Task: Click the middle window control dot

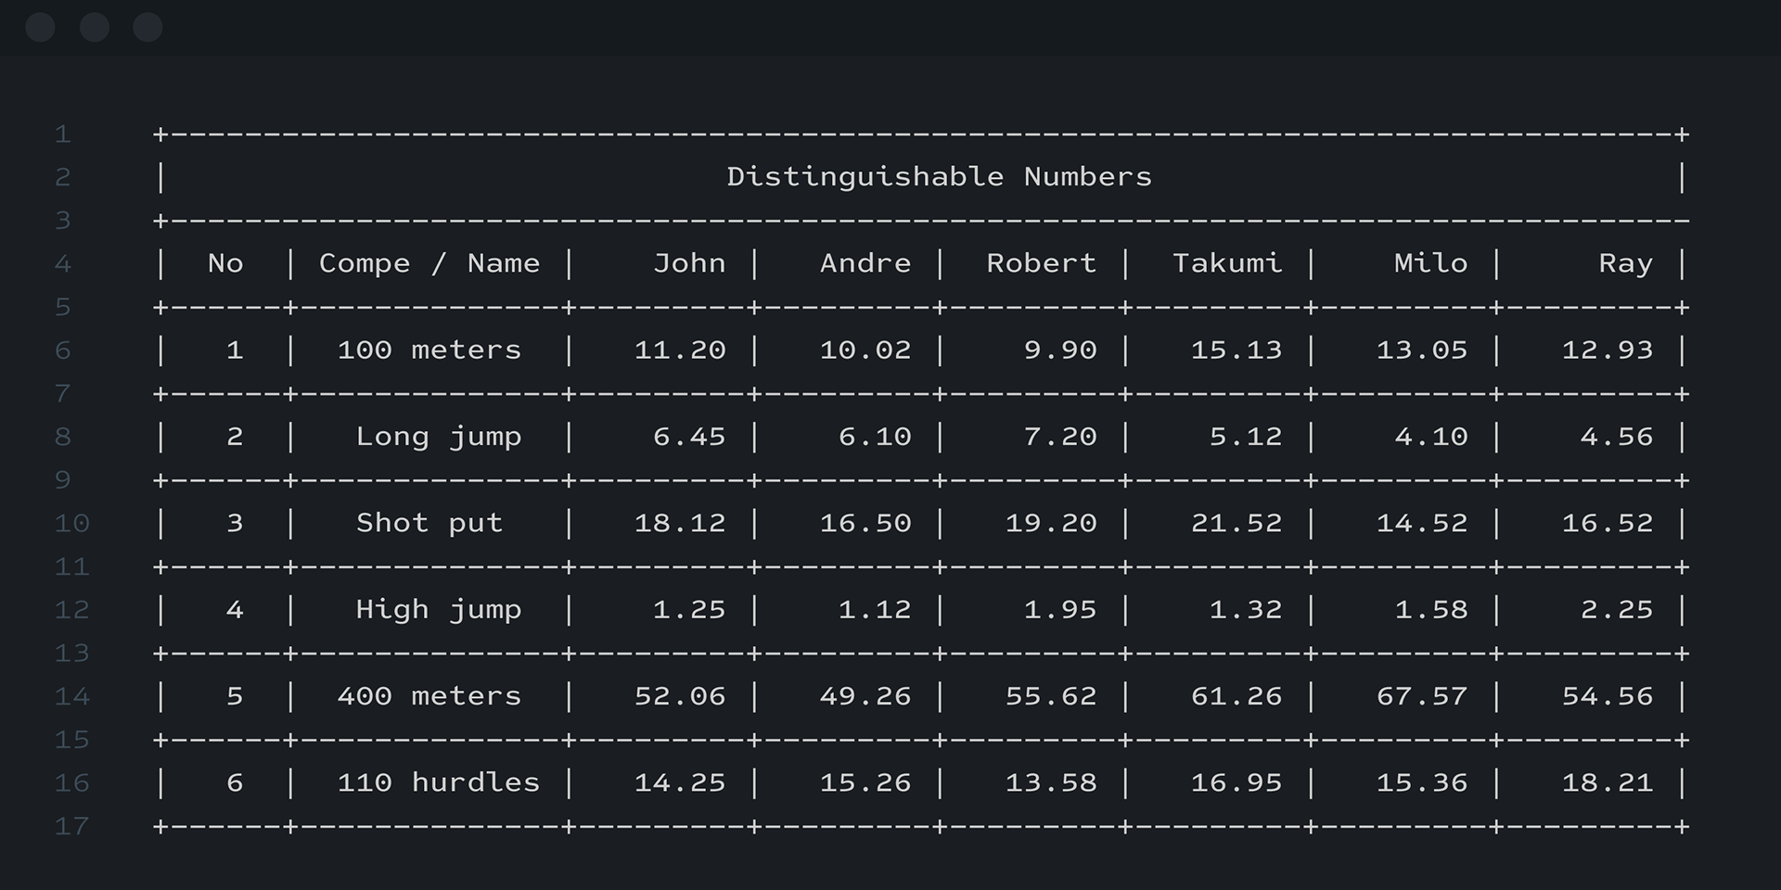Action: (95, 28)
